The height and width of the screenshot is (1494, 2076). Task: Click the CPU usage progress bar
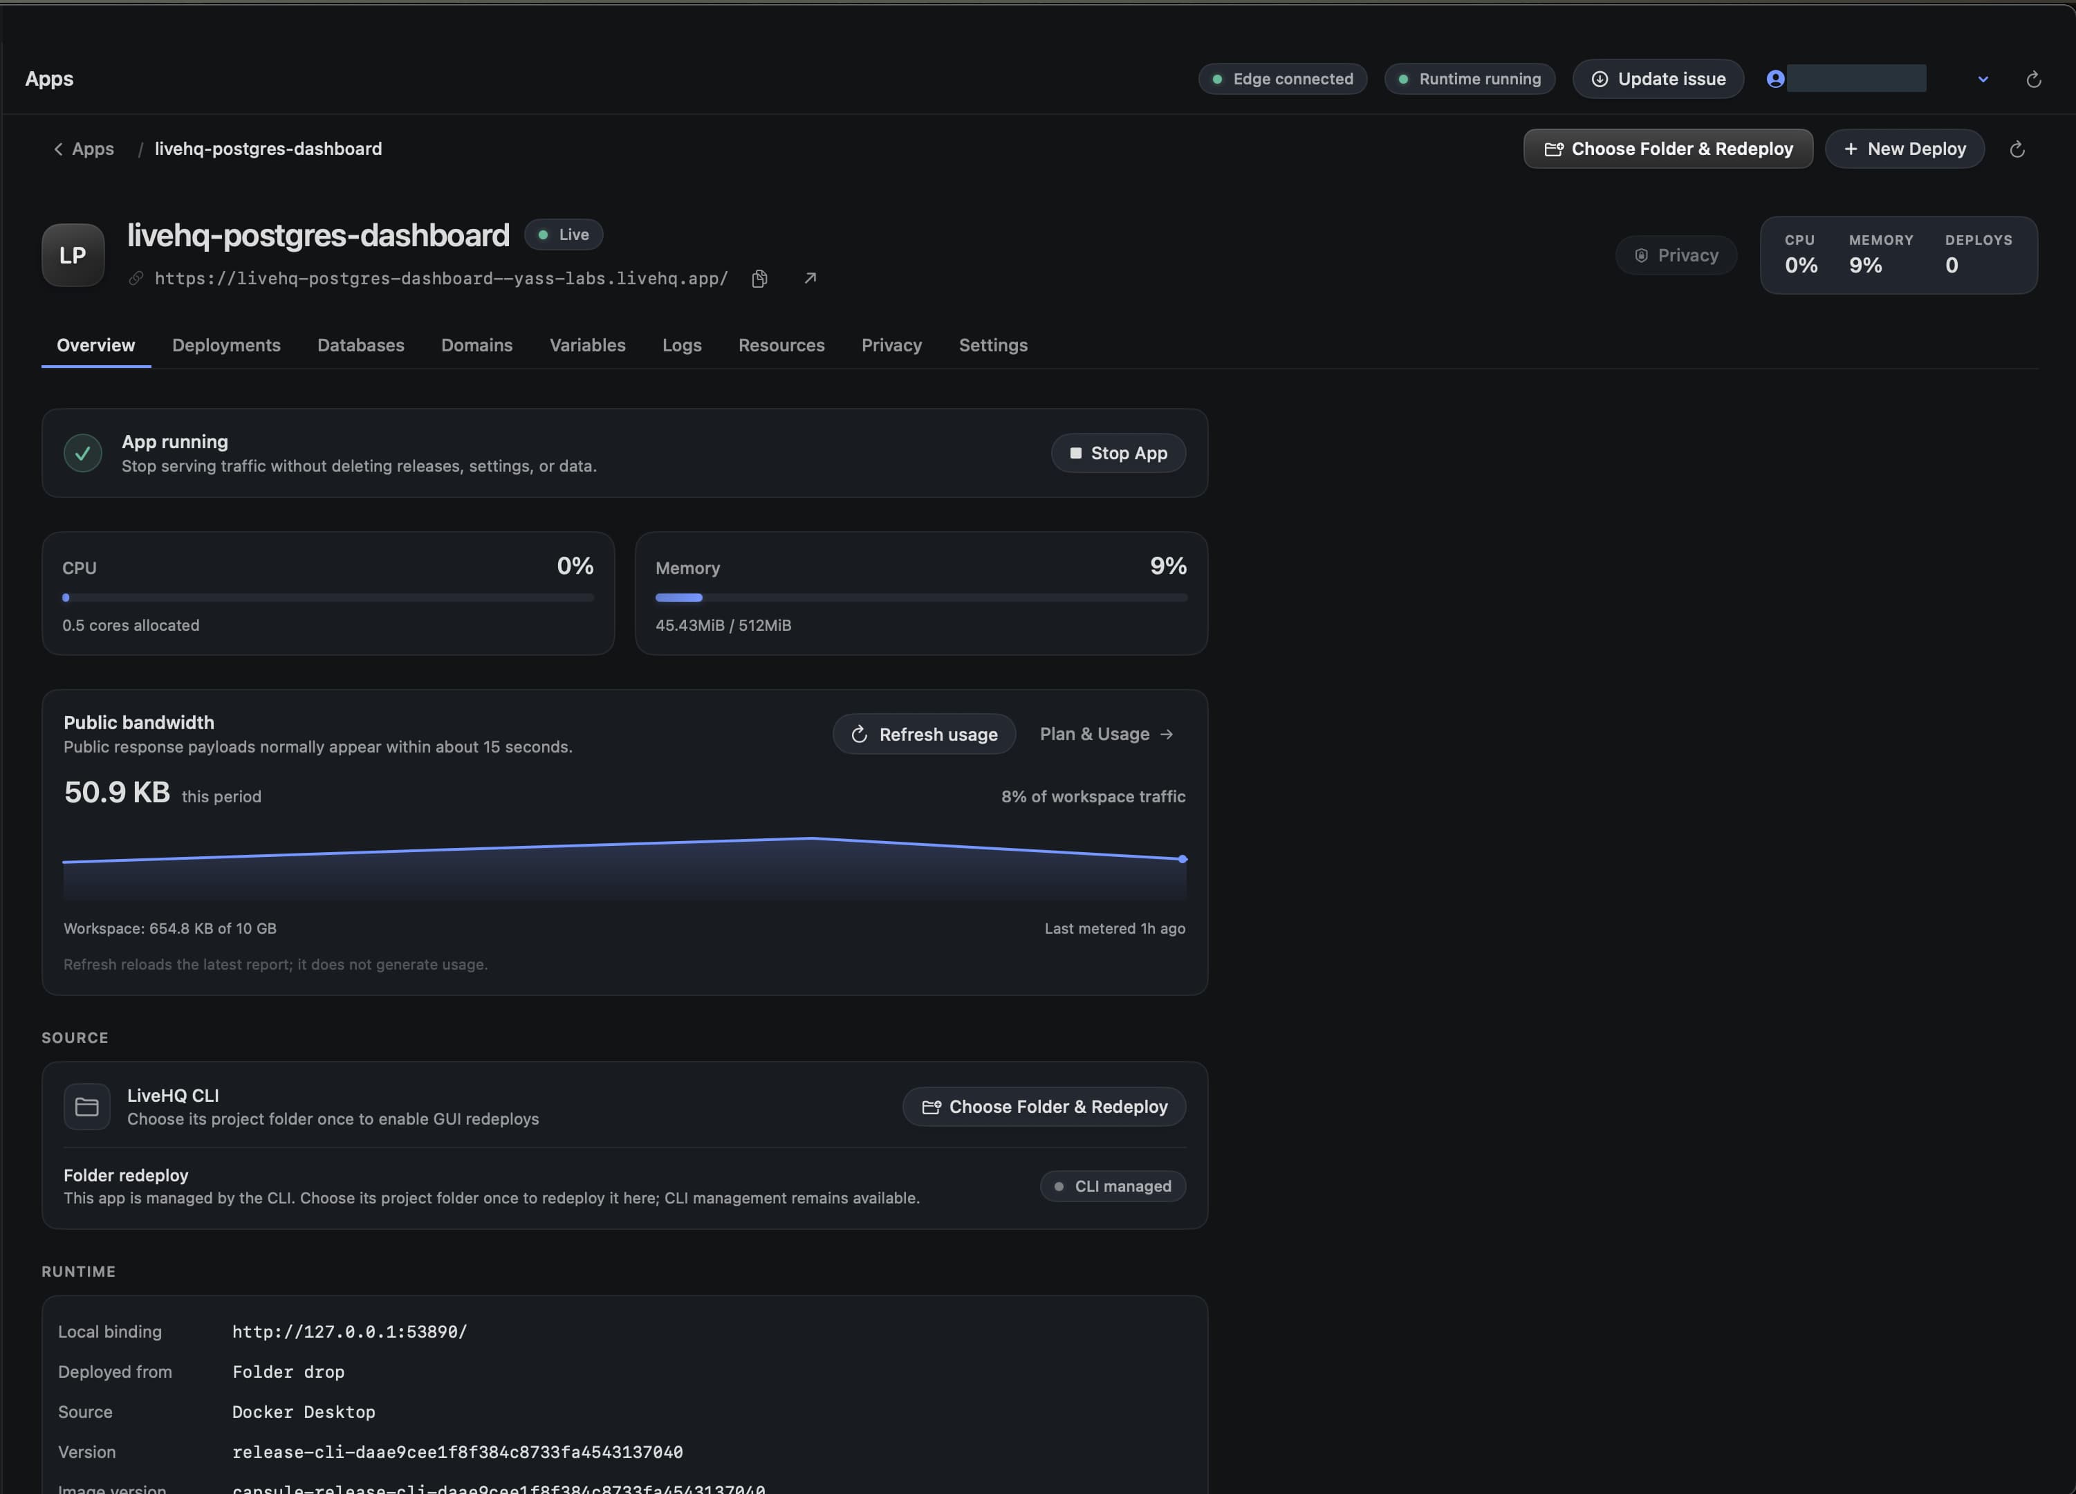(x=328, y=598)
